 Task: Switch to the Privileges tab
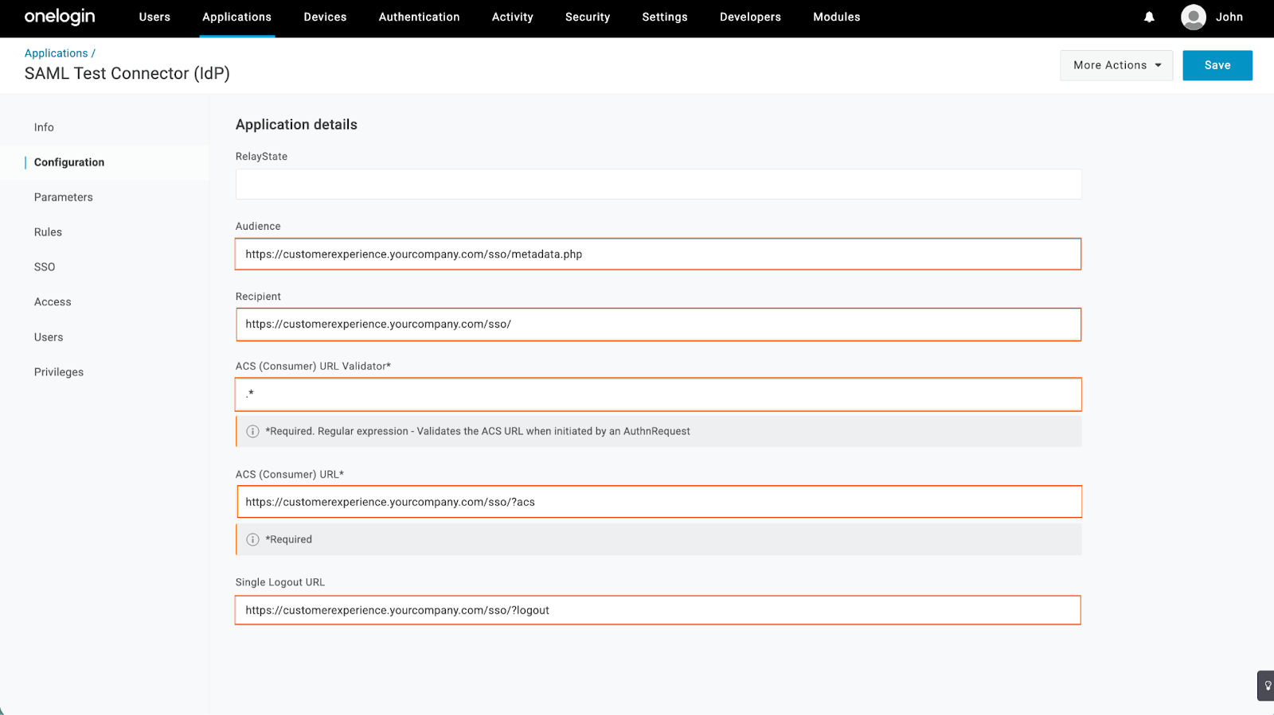59,372
